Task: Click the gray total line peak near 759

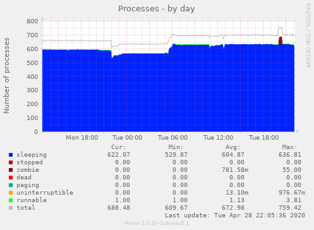Action: point(281,27)
